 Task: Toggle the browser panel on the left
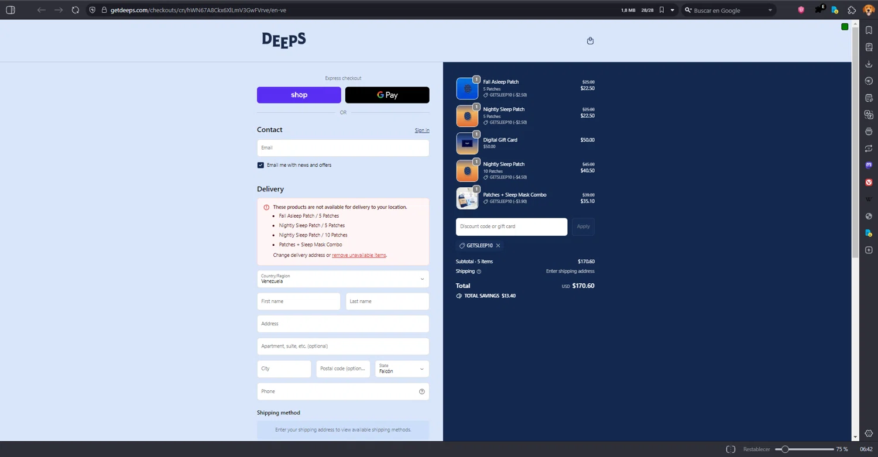[x=10, y=10]
